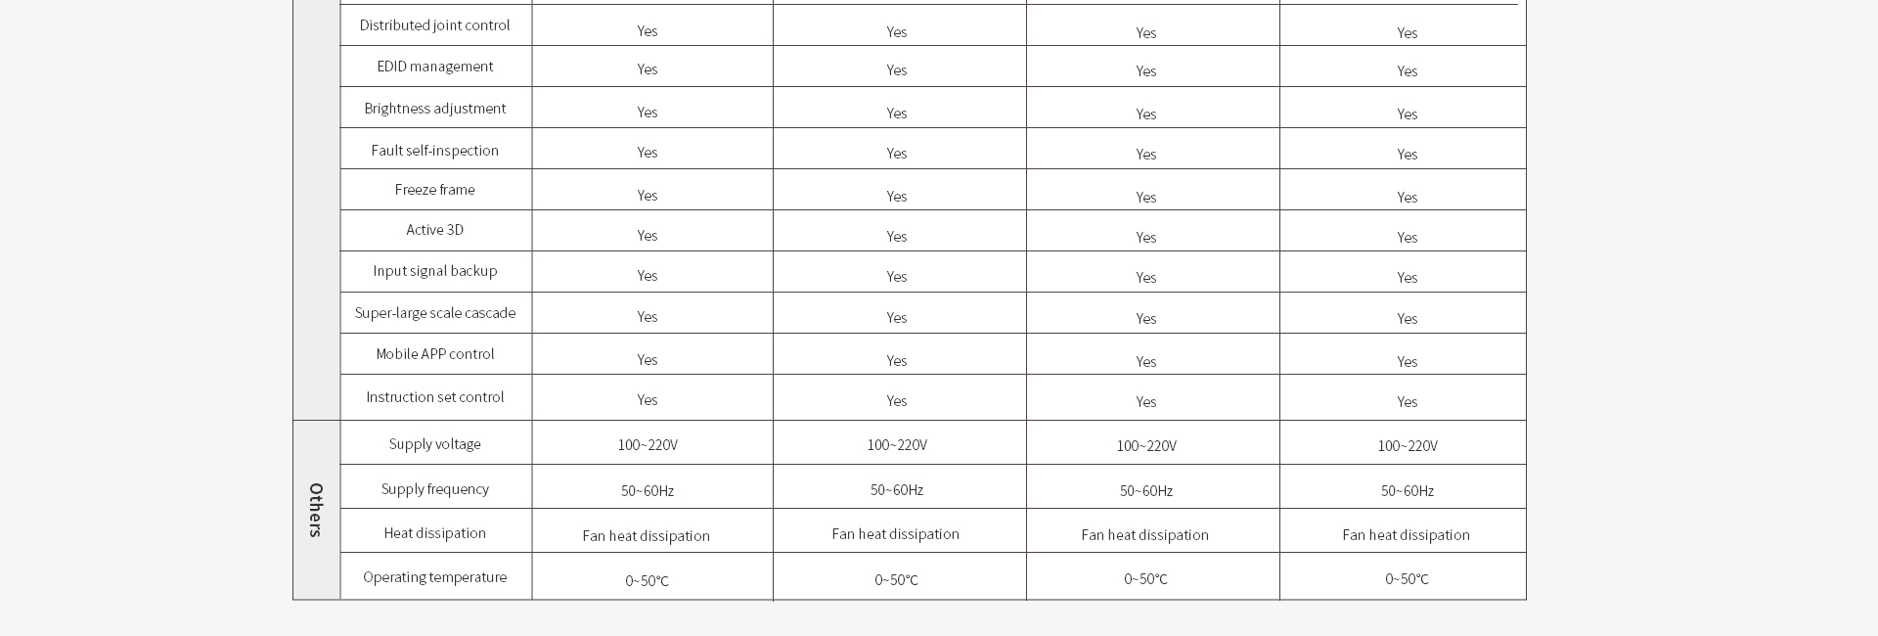This screenshot has height=636, width=1878.
Task: Click the "Mobile APP control" row label
Action: (434, 354)
